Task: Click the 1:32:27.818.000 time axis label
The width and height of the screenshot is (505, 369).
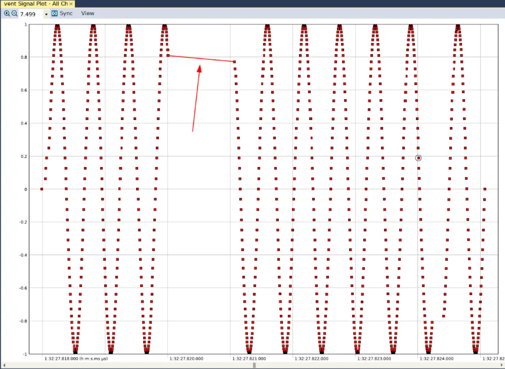Action: point(62,359)
